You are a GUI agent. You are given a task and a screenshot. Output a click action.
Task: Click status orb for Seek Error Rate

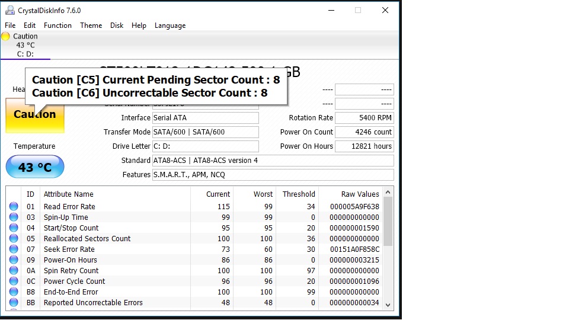[x=14, y=249]
